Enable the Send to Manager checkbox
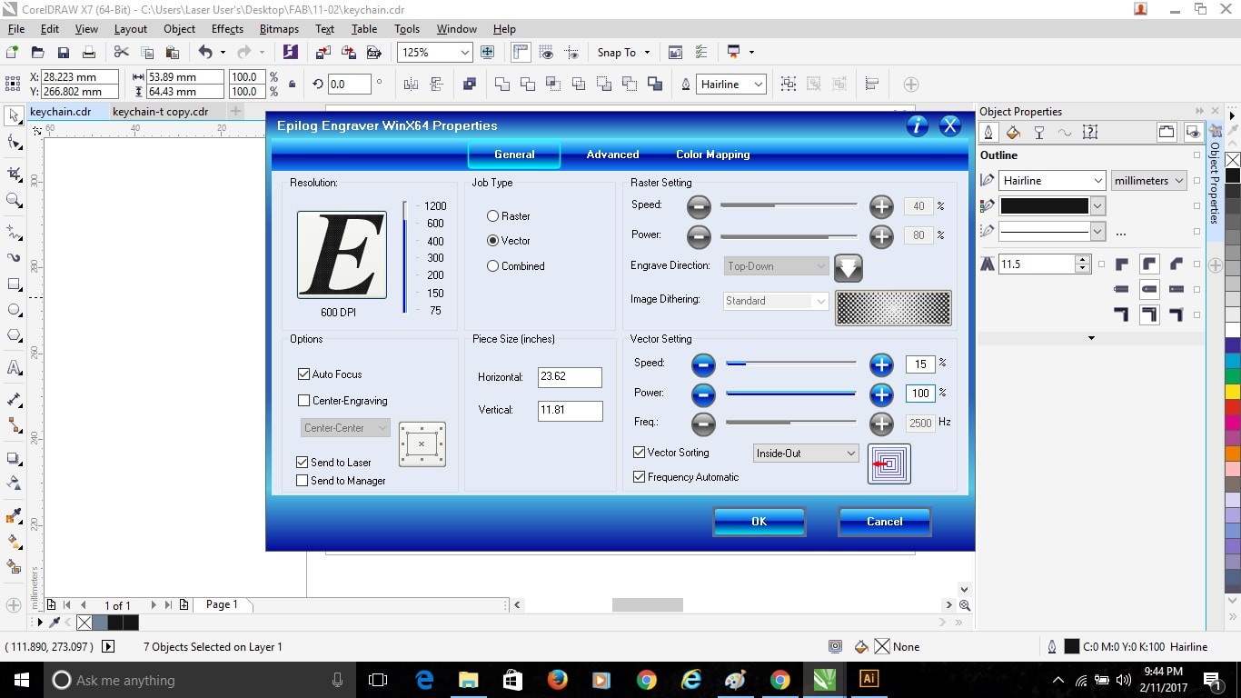1241x698 pixels. (x=303, y=481)
